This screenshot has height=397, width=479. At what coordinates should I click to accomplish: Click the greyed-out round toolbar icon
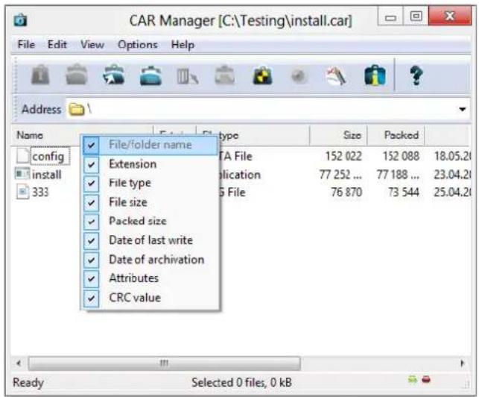pyautogui.click(x=299, y=75)
